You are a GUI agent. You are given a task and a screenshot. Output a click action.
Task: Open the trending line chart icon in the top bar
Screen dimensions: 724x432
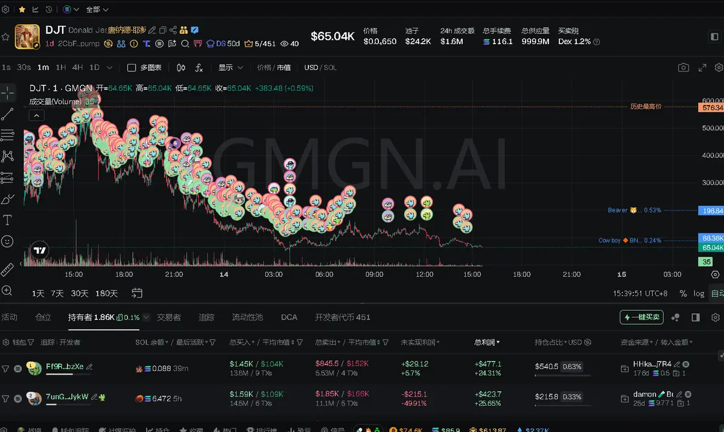pos(36,10)
